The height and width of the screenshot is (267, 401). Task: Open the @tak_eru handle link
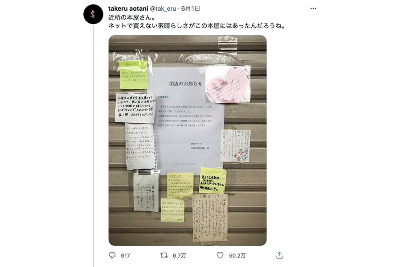[163, 8]
